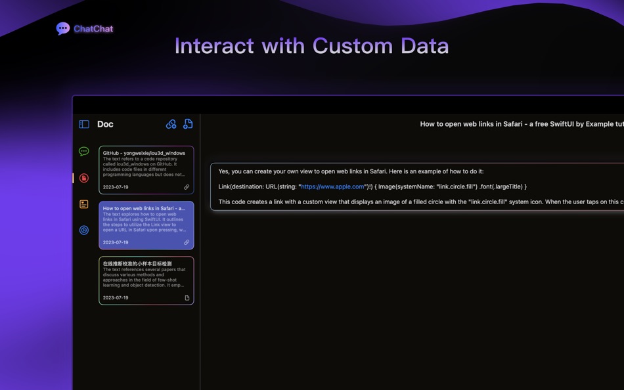Viewport: 624px width, 390px height.
Task: Open the chat section icon
Action: 83,151
